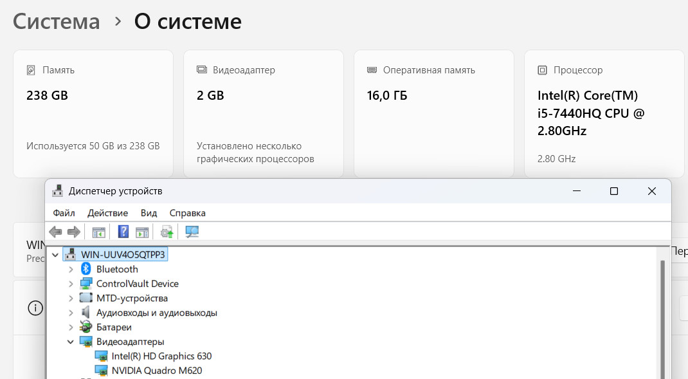The image size is (688, 379).
Task: Click the Bluetooth icon in device tree
Action: point(86,269)
